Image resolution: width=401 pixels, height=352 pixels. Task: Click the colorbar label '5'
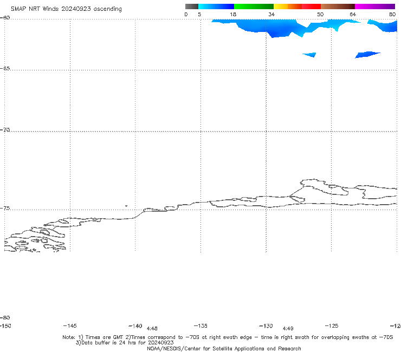pos(199,15)
